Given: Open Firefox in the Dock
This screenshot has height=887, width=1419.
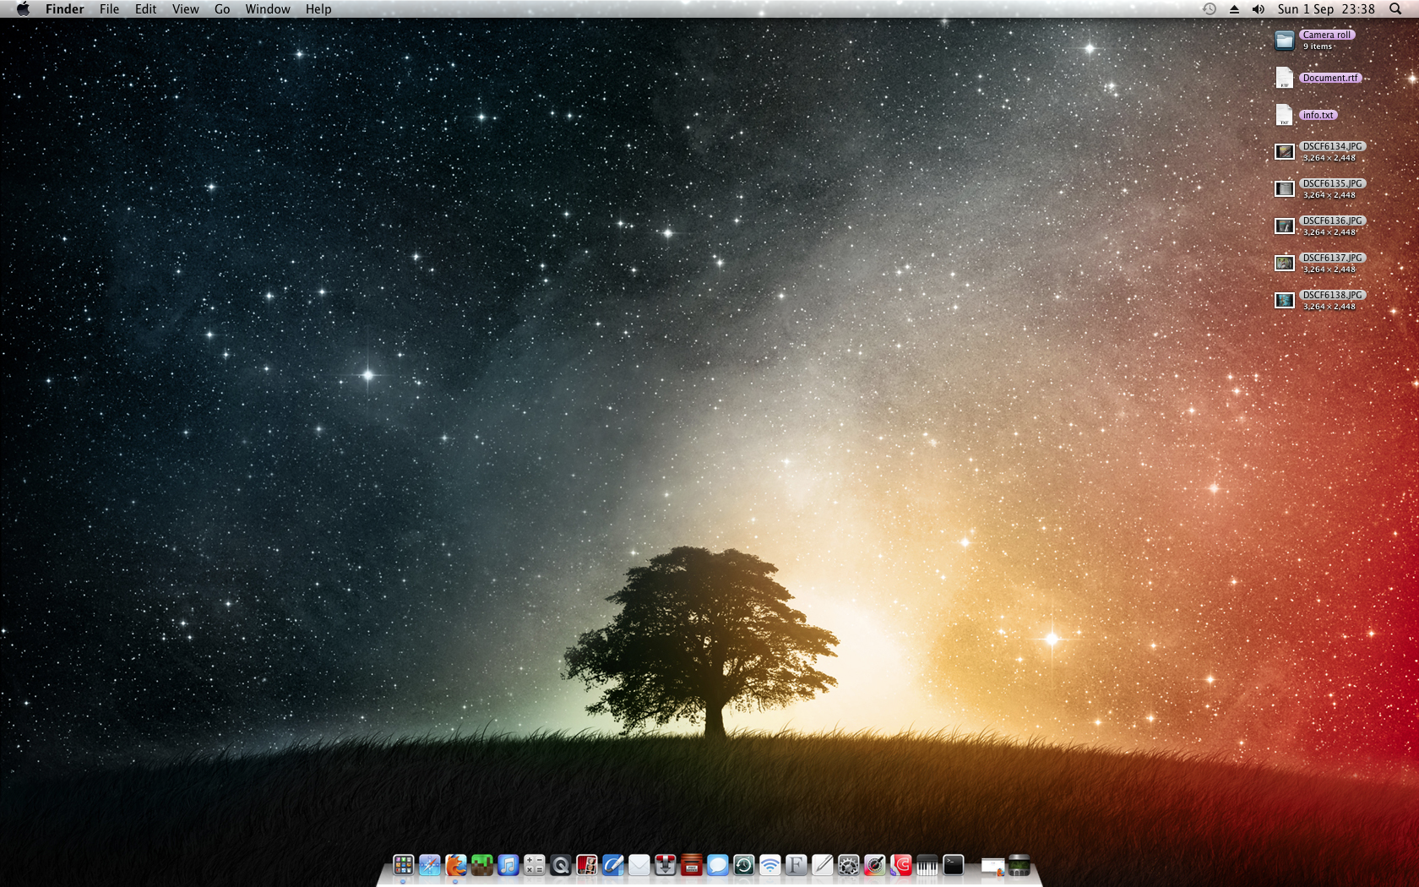Looking at the screenshot, I should click(x=456, y=865).
